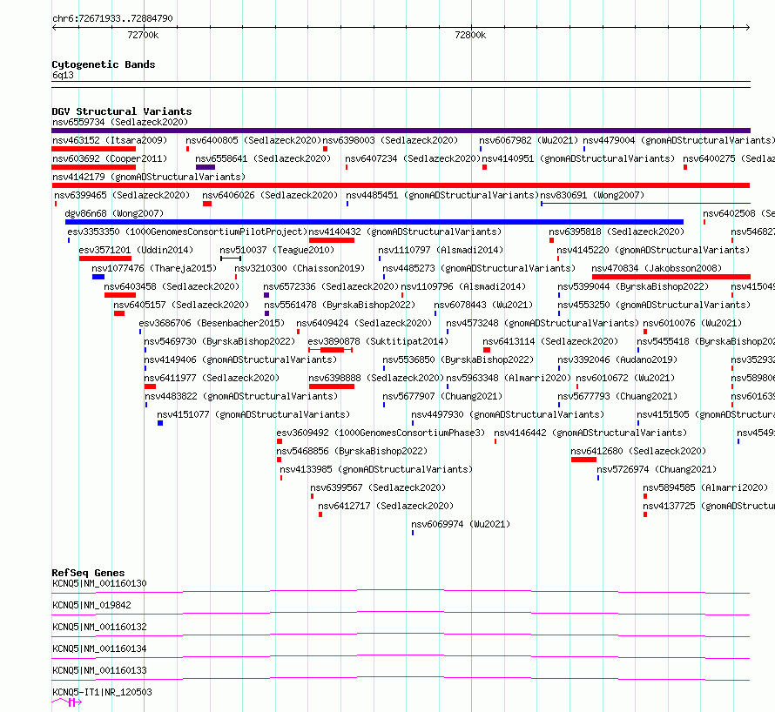Click esv3890878 (Suktitipat2014) label
The image size is (775, 712).
(378, 341)
